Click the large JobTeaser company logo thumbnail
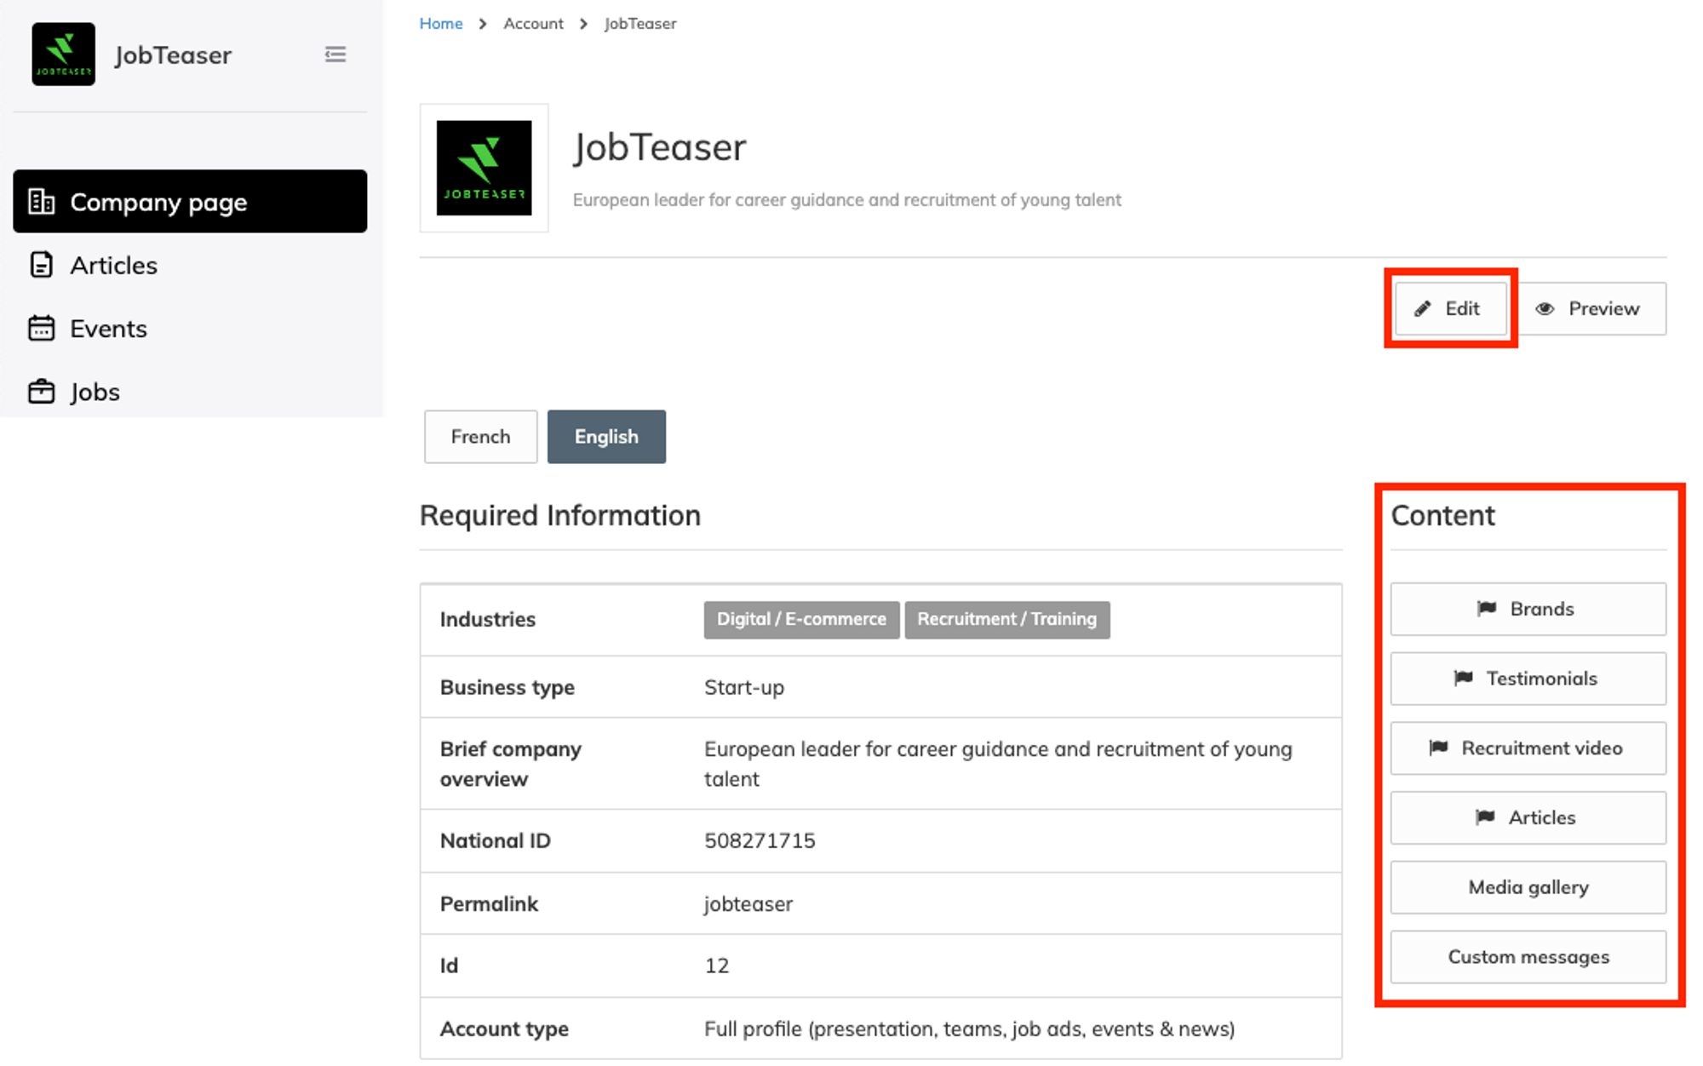This screenshot has height=1066, width=1703. pos(484,168)
